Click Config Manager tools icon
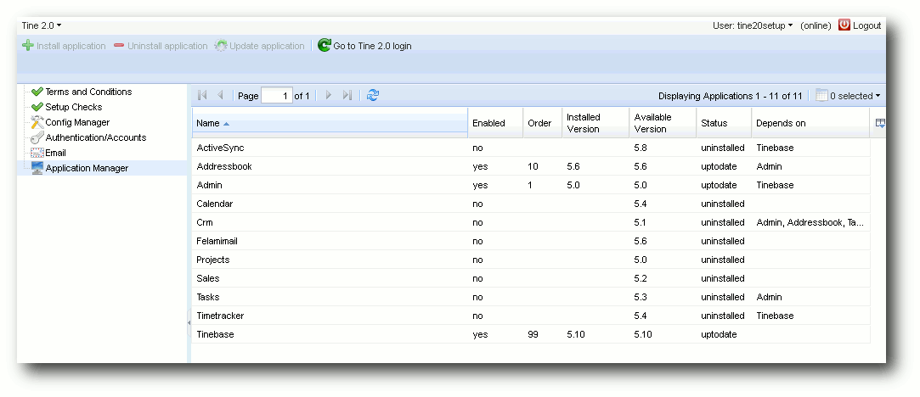Screen dimensions: 920x397 [x=37, y=122]
